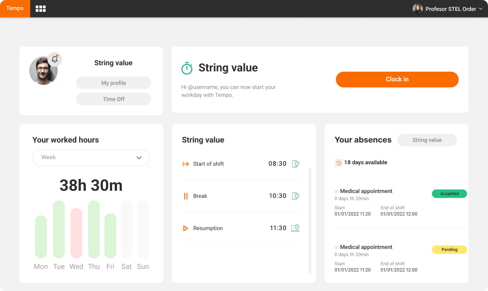Open My profile

pos(113,83)
